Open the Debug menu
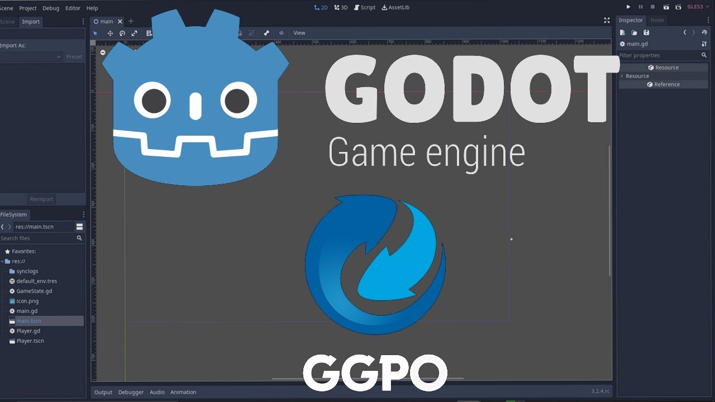This screenshot has width=715, height=402. point(51,8)
